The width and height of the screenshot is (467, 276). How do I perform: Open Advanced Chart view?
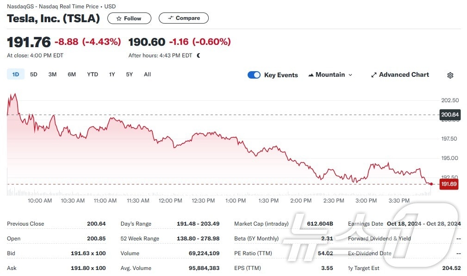pyautogui.click(x=399, y=74)
